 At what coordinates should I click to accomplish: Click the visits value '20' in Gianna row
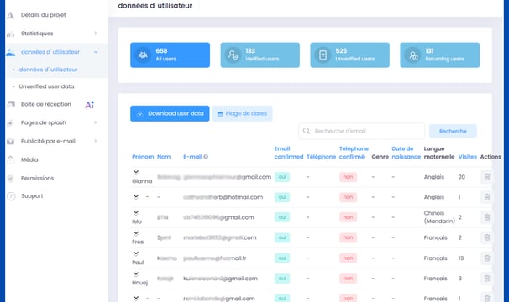tap(462, 177)
